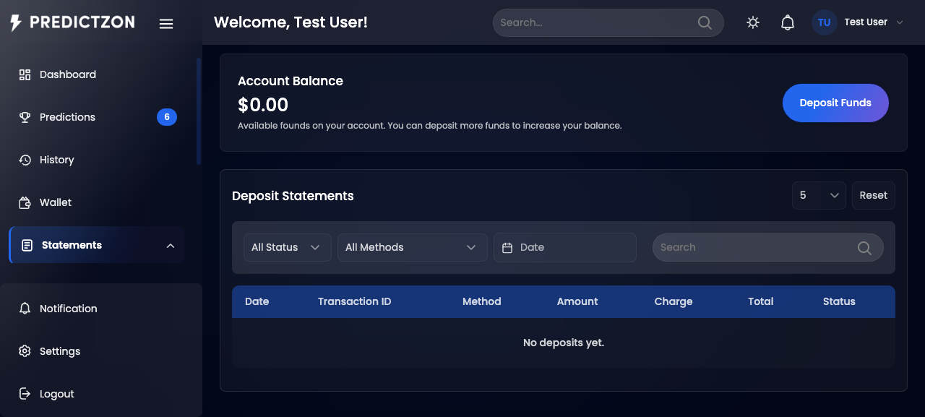Focus the deposit statements Search field
The height and width of the screenshot is (417, 925).
pyautogui.click(x=767, y=247)
